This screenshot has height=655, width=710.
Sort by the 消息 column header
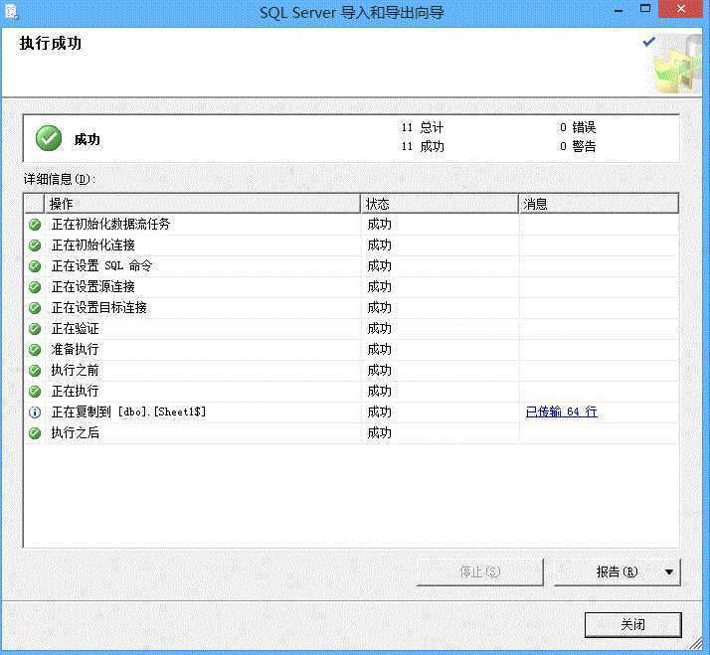tap(599, 204)
